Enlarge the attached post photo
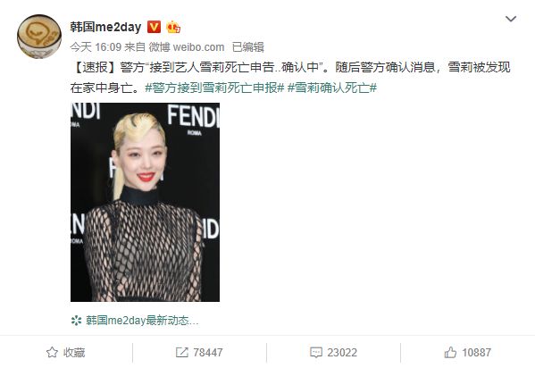 [145, 202]
